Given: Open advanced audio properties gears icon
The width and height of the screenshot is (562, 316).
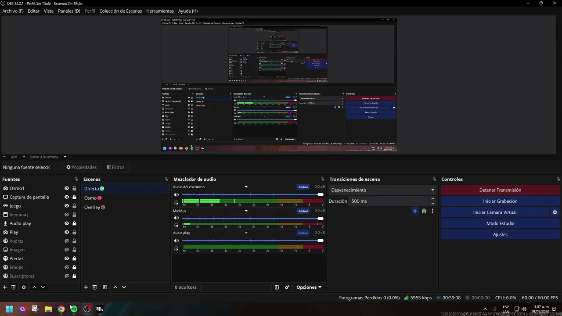Looking at the screenshot, I should [287, 287].
